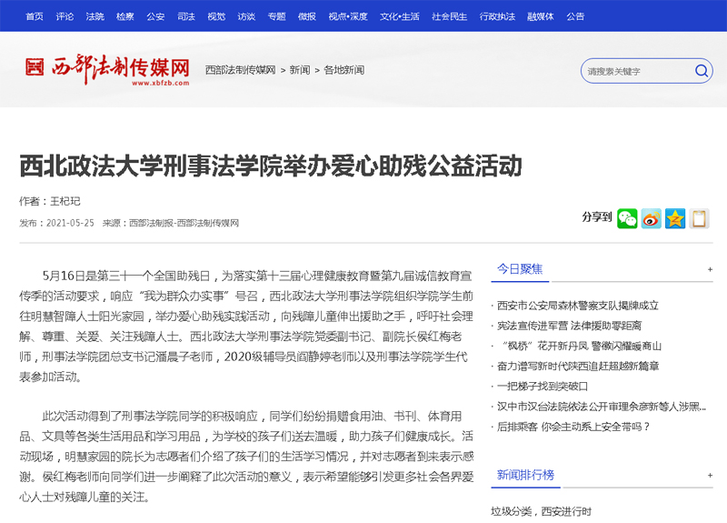
Task: Click the 请搜索关键字 search field
Action: tap(636, 71)
